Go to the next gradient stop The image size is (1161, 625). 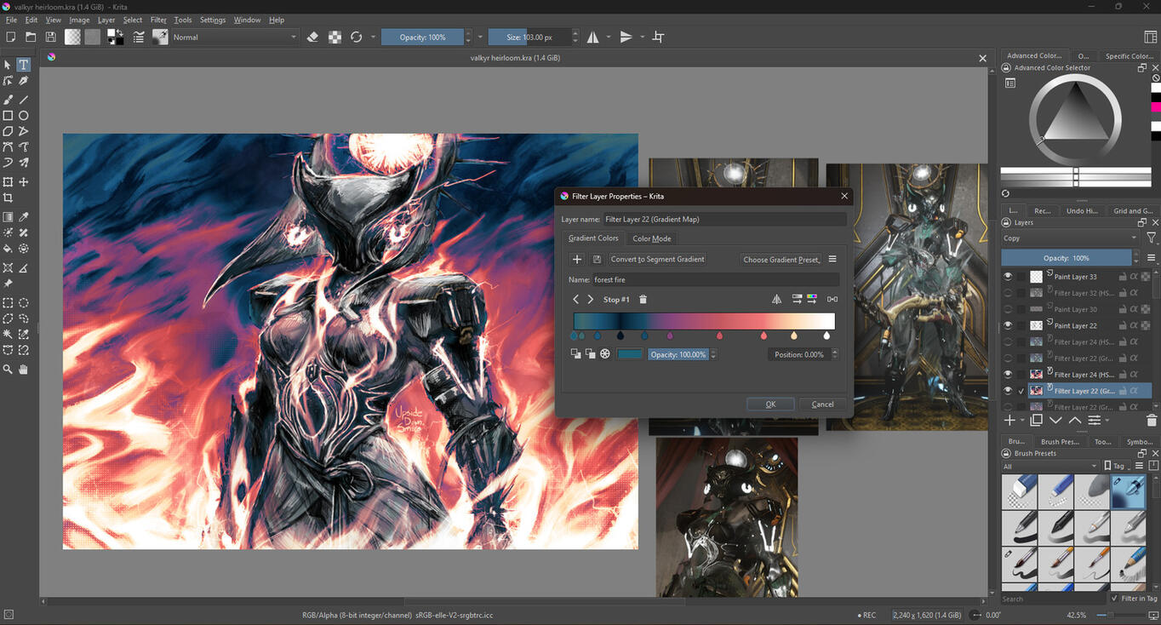tap(591, 299)
